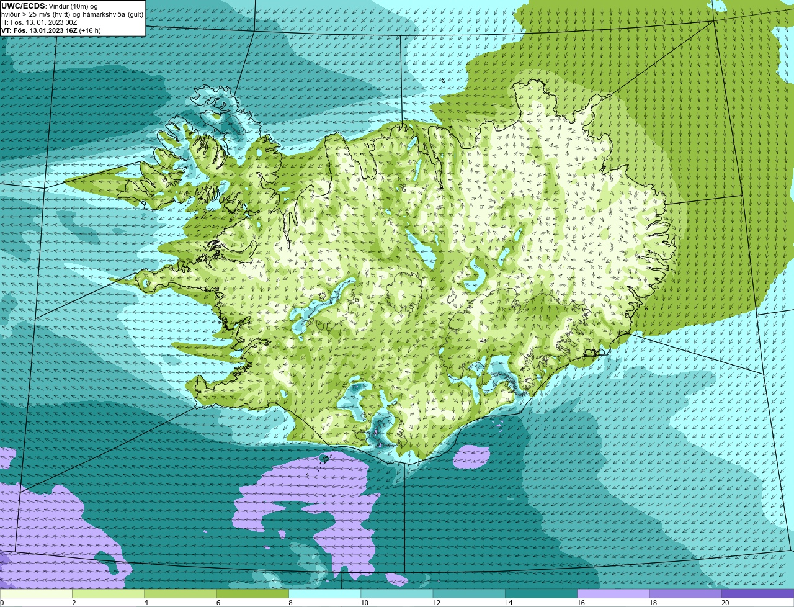The width and height of the screenshot is (794, 607).
Task: Click the "VT: Fös. 13.01.2023 16Z" valid time
Action: pos(39,30)
